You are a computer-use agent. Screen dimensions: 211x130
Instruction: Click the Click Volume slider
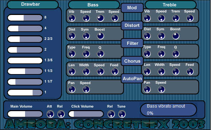pos(86,114)
